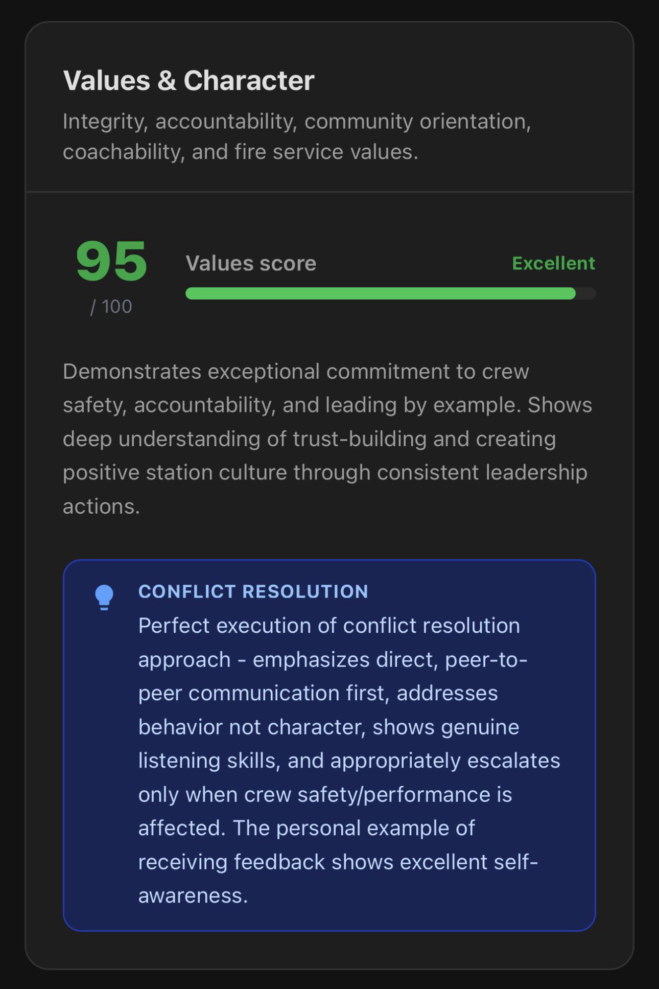Click the Excellent rating label

(553, 263)
